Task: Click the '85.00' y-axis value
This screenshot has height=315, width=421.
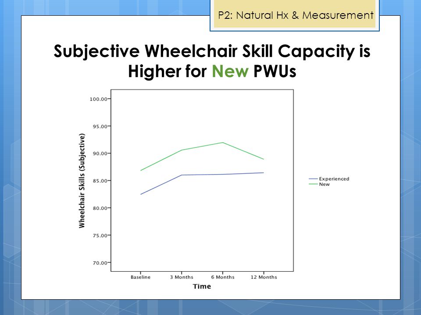Action: [100, 181]
